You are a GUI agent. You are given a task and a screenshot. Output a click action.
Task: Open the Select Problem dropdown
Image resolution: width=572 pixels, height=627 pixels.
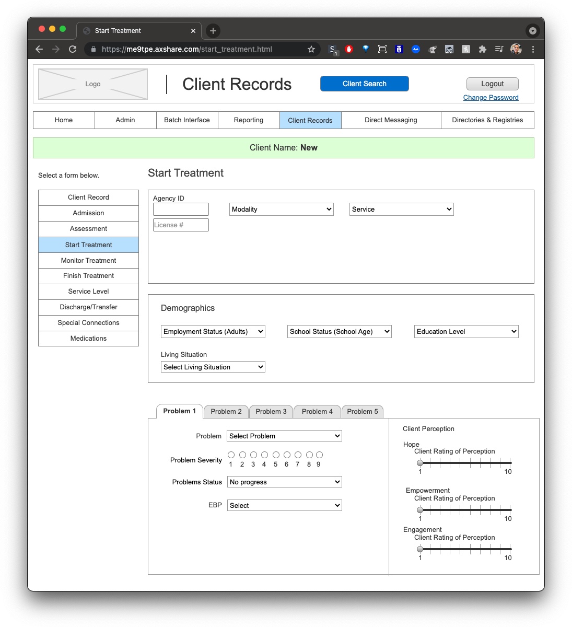[284, 436]
